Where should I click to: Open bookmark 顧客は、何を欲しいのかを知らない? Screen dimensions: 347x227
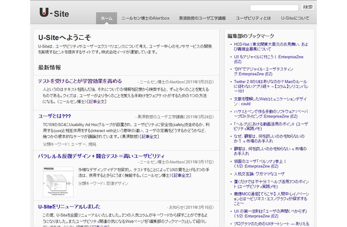270,151
